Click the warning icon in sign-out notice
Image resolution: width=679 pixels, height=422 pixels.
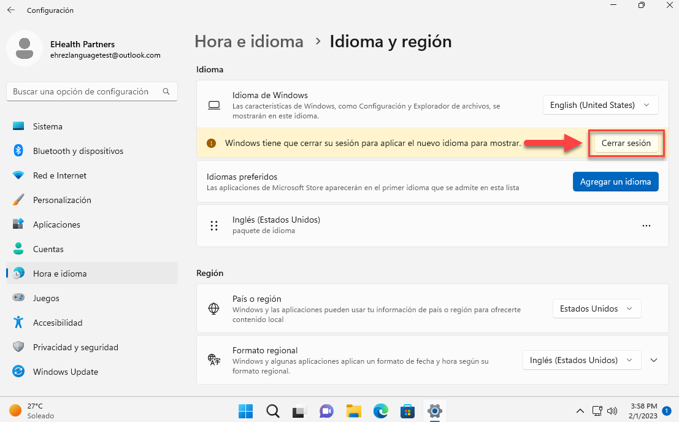tap(212, 144)
